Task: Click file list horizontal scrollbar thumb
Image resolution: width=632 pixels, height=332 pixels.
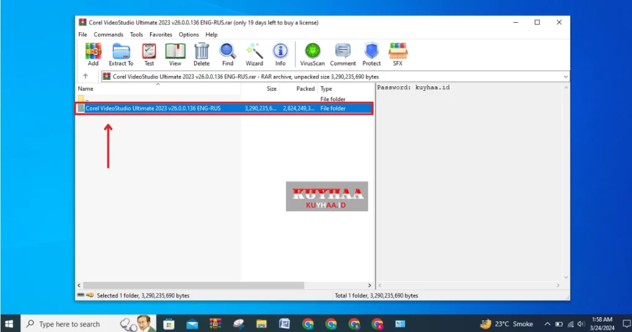Action: click(193, 285)
